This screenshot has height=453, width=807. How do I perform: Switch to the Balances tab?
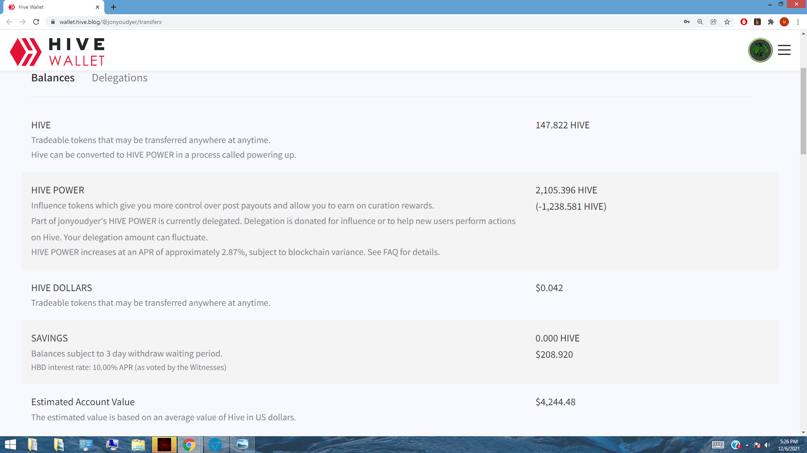(x=53, y=78)
